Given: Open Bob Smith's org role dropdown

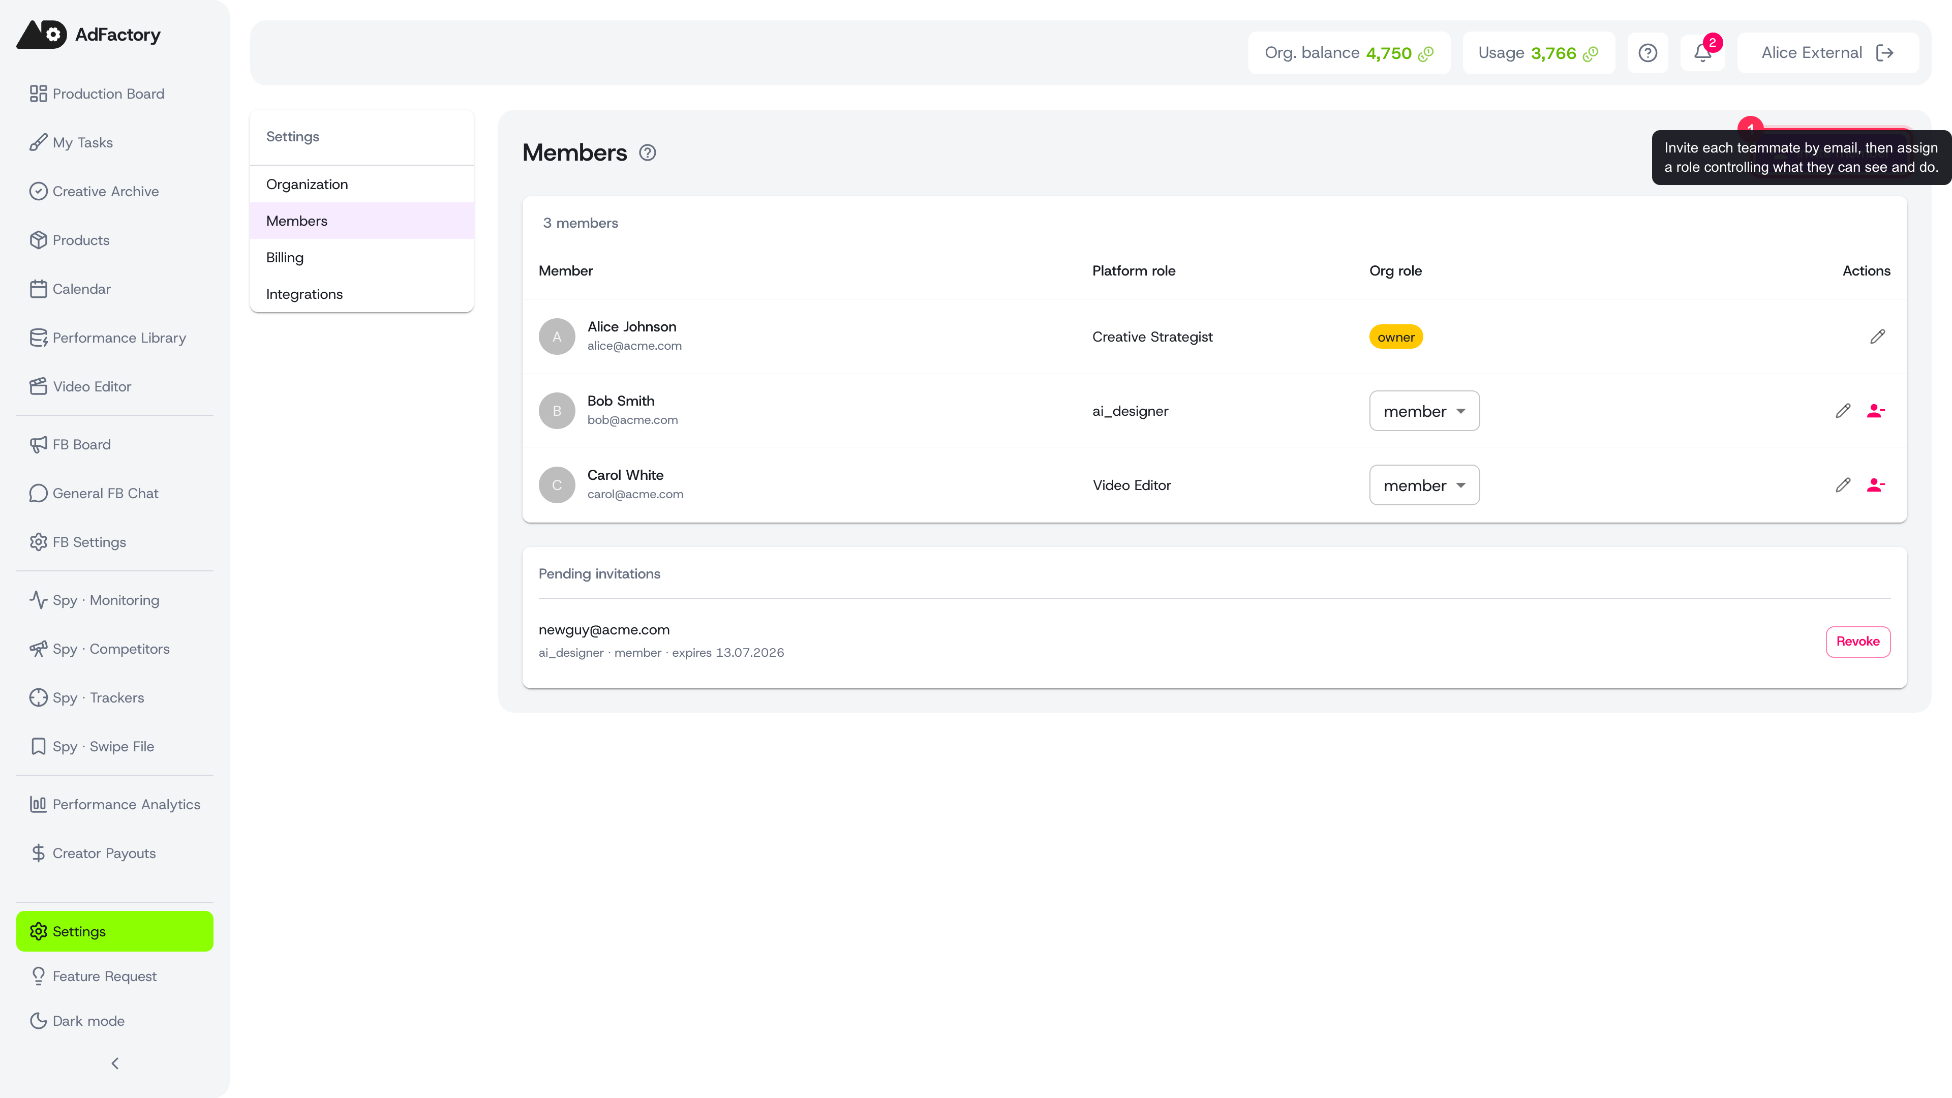Looking at the screenshot, I should pos(1424,411).
